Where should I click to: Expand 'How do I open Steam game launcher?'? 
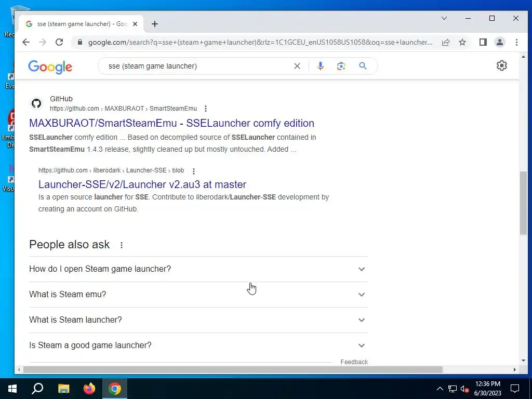click(x=198, y=269)
